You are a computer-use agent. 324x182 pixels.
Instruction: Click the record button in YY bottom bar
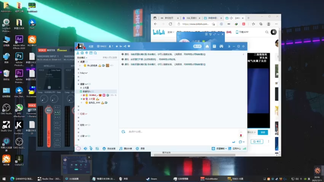point(140,149)
